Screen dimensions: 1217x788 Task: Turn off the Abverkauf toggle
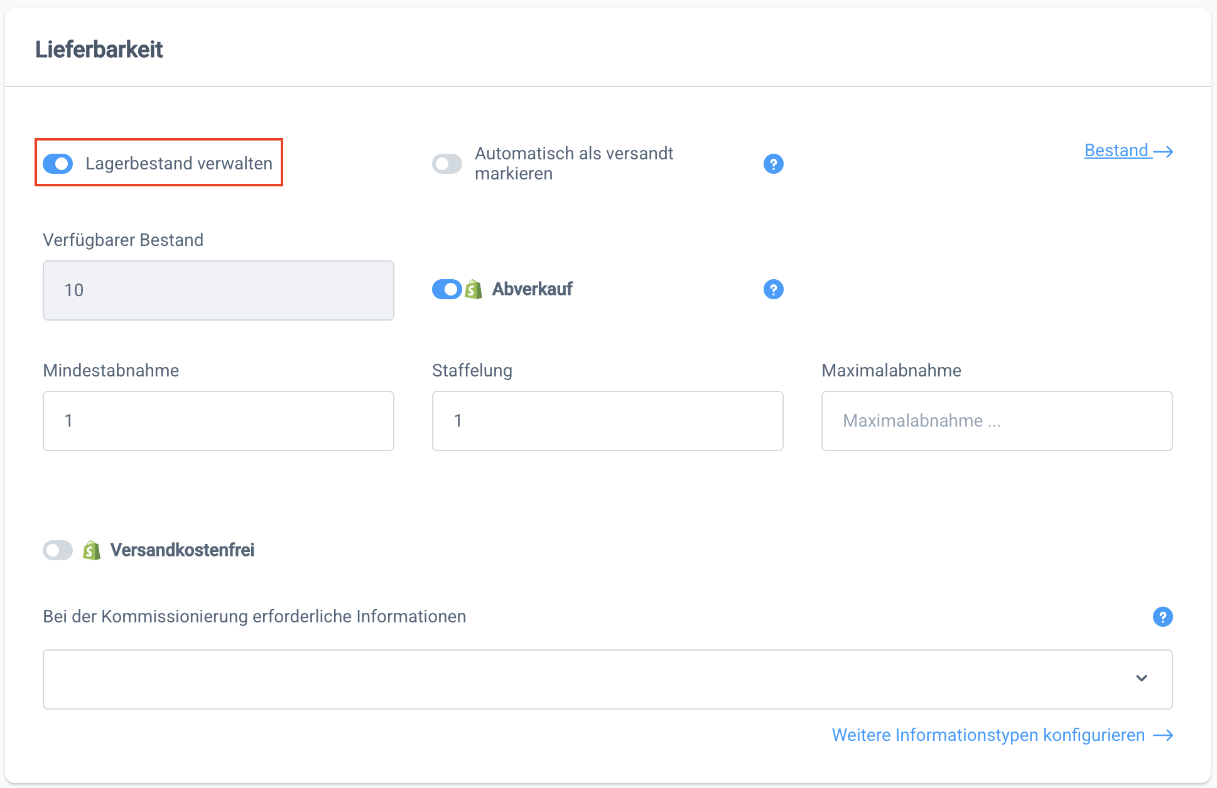(447, 289)
